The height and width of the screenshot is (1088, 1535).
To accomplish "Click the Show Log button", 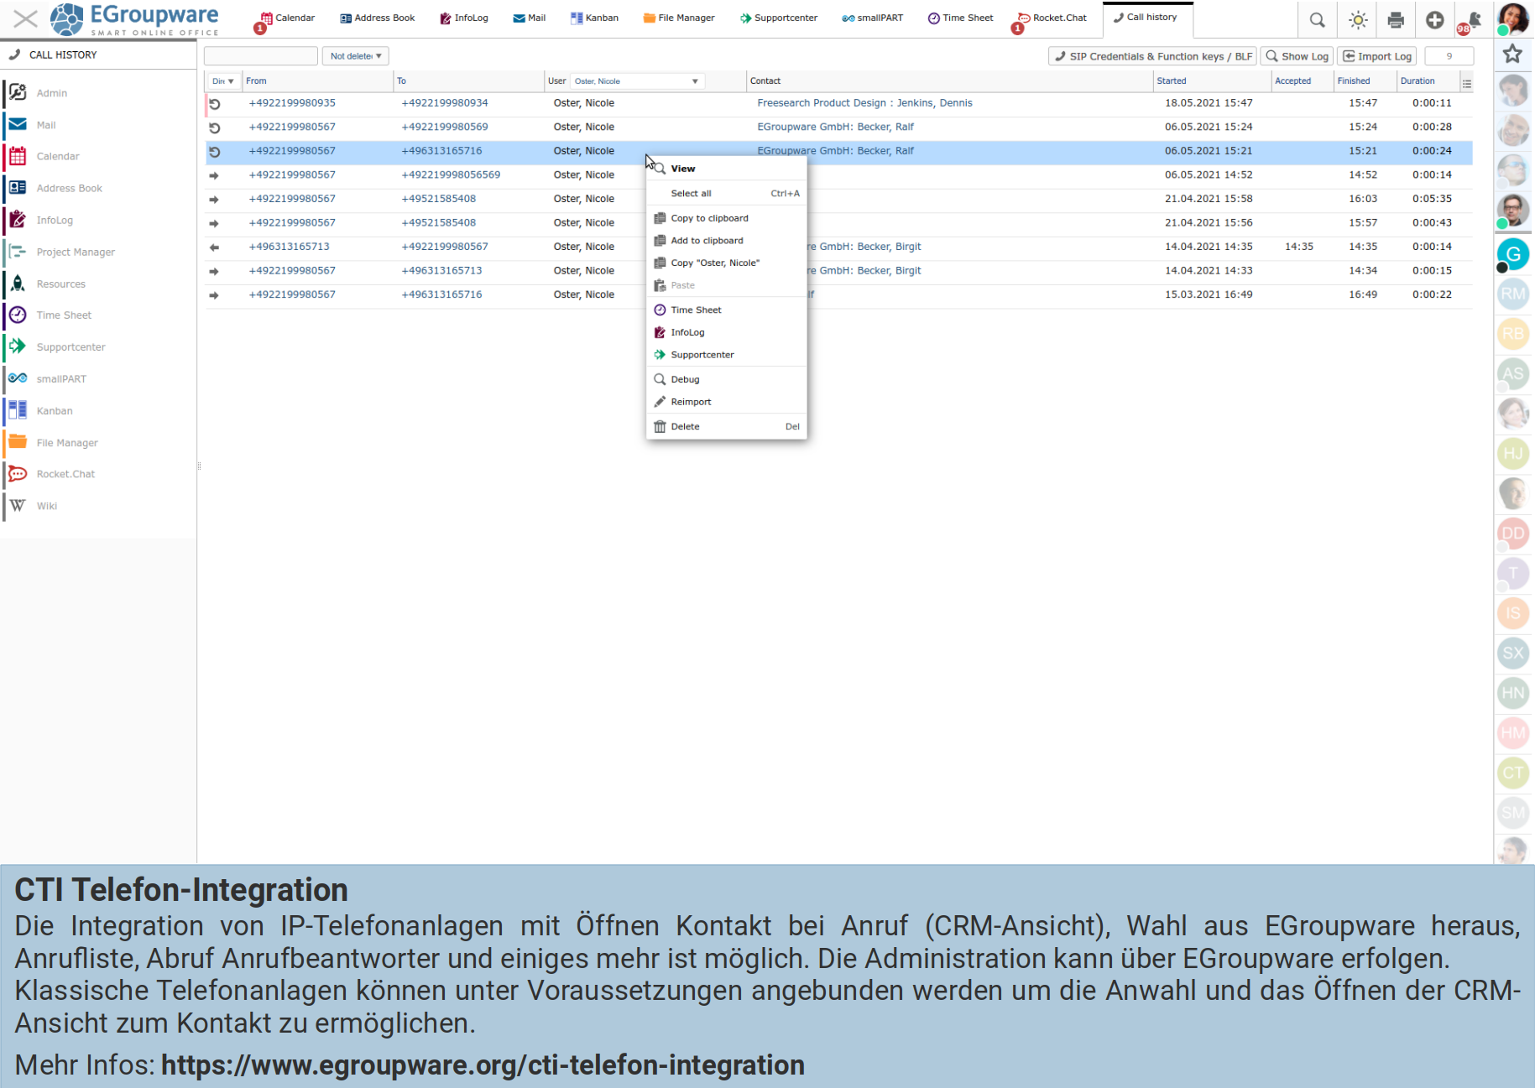I will pos(1297,56).
